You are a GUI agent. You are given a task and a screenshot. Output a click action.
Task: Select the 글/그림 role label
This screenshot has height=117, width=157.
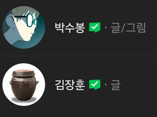pyautogui.click(x=128, y=28)
